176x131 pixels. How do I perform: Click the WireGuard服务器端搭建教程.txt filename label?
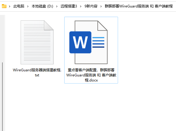pos(37,73)
